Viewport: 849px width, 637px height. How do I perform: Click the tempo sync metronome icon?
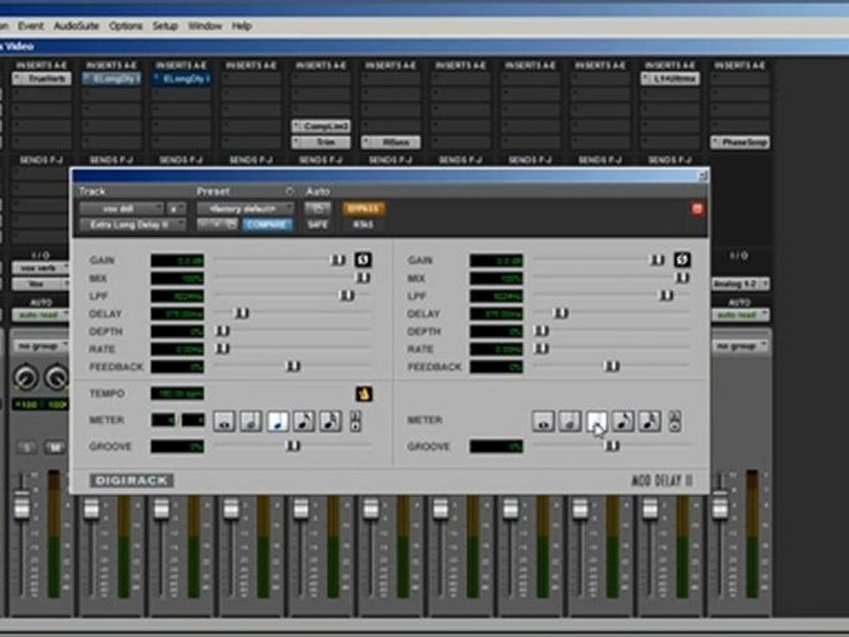point(363,394)
